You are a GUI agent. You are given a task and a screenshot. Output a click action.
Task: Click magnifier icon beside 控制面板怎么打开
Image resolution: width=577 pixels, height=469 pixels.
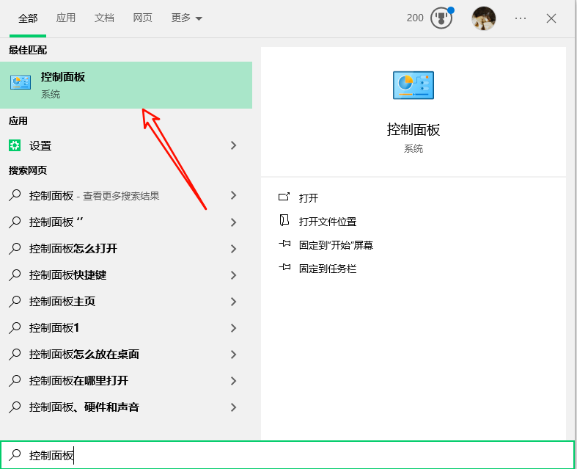15,248
